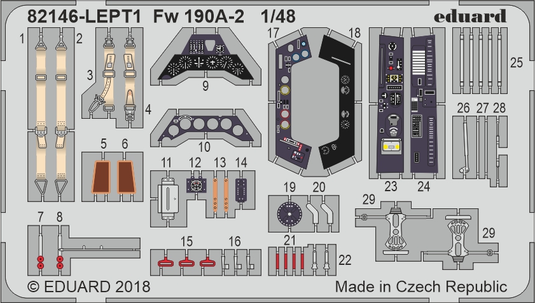Screen dimensions: 535x303
Task: Click the part number 15 label
Action: pos(186,241)
